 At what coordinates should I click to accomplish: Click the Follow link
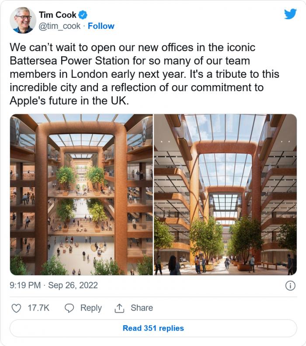point(101,26)
